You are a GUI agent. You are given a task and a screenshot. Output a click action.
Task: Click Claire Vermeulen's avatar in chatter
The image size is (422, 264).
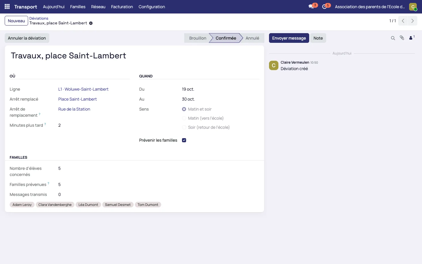(274, 65)
